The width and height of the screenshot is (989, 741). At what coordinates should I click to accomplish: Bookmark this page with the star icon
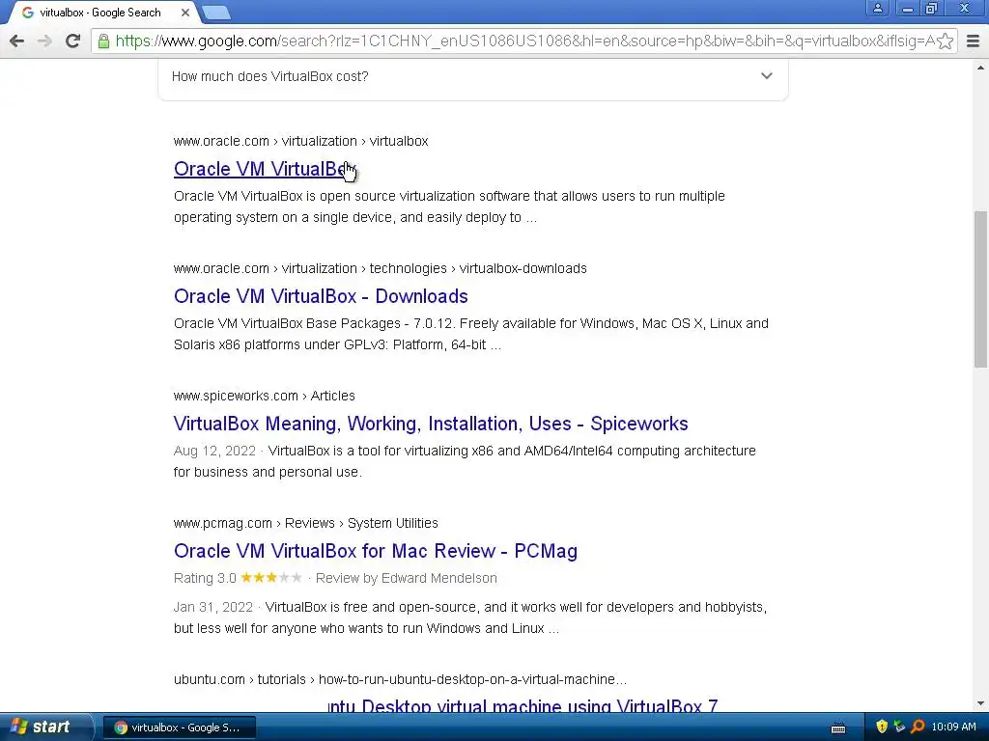945,41
